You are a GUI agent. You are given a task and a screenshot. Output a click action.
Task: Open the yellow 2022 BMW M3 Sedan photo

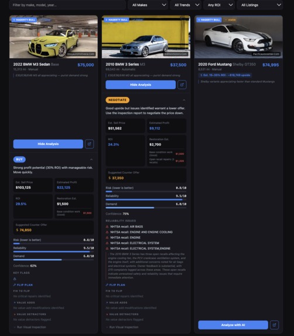(53, 36)
